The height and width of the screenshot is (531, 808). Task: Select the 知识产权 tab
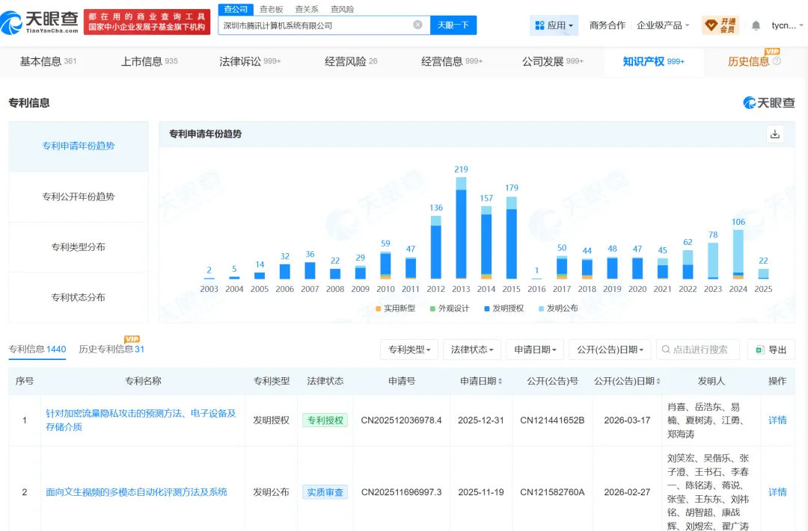click(x=653, y=62)
